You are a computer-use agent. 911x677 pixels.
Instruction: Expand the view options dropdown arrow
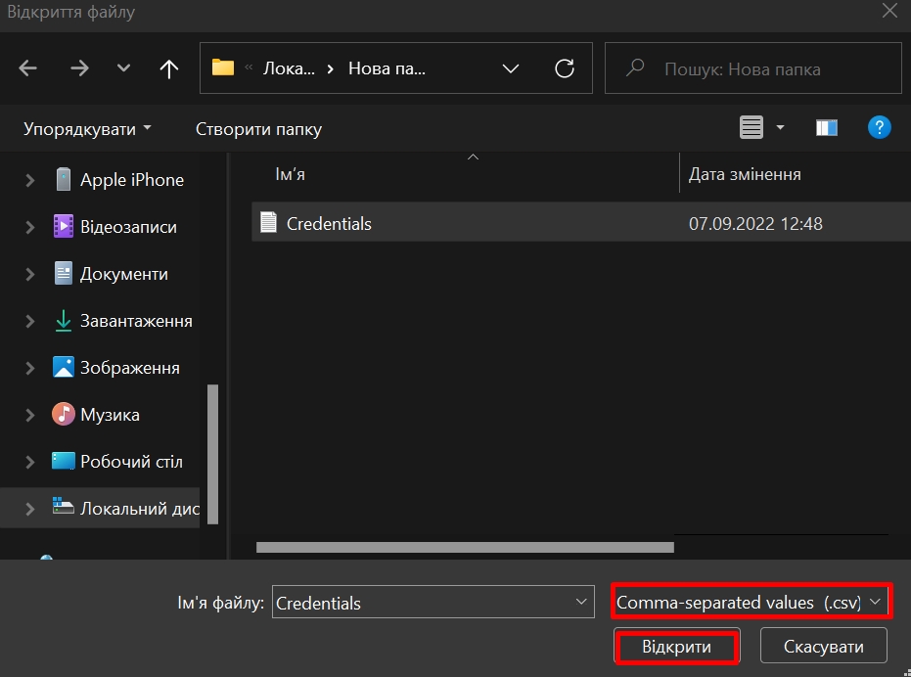pos(780,127)
